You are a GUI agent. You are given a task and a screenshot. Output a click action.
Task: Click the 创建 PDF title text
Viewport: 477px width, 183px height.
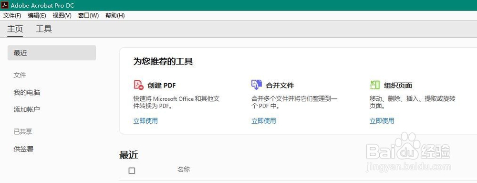point(162,85)
